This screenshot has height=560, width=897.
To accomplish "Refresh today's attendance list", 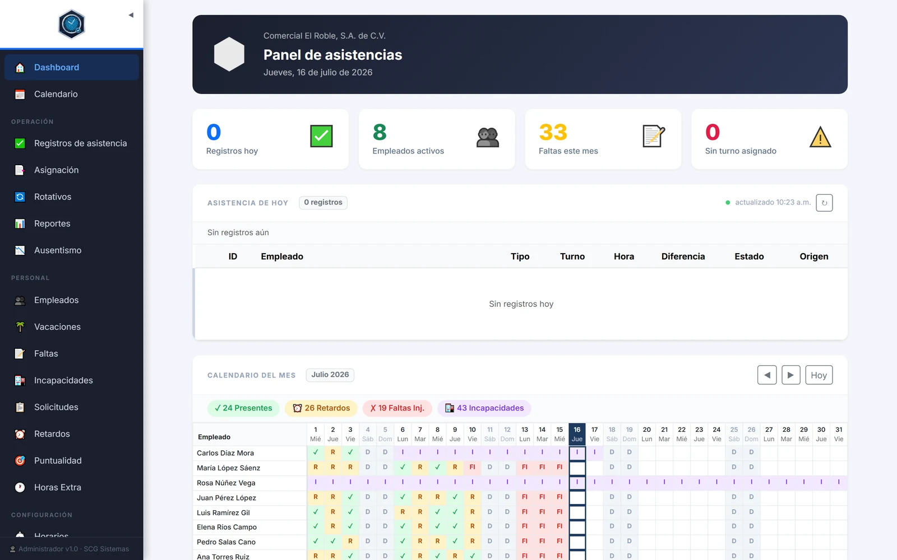I will pos(824,203).
